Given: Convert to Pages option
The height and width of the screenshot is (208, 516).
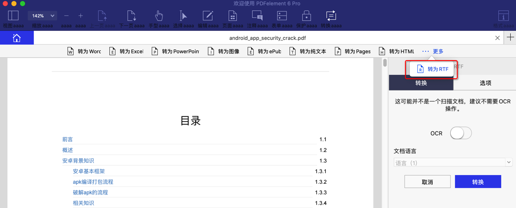Looking at the screenshot, I should point(353,51).
